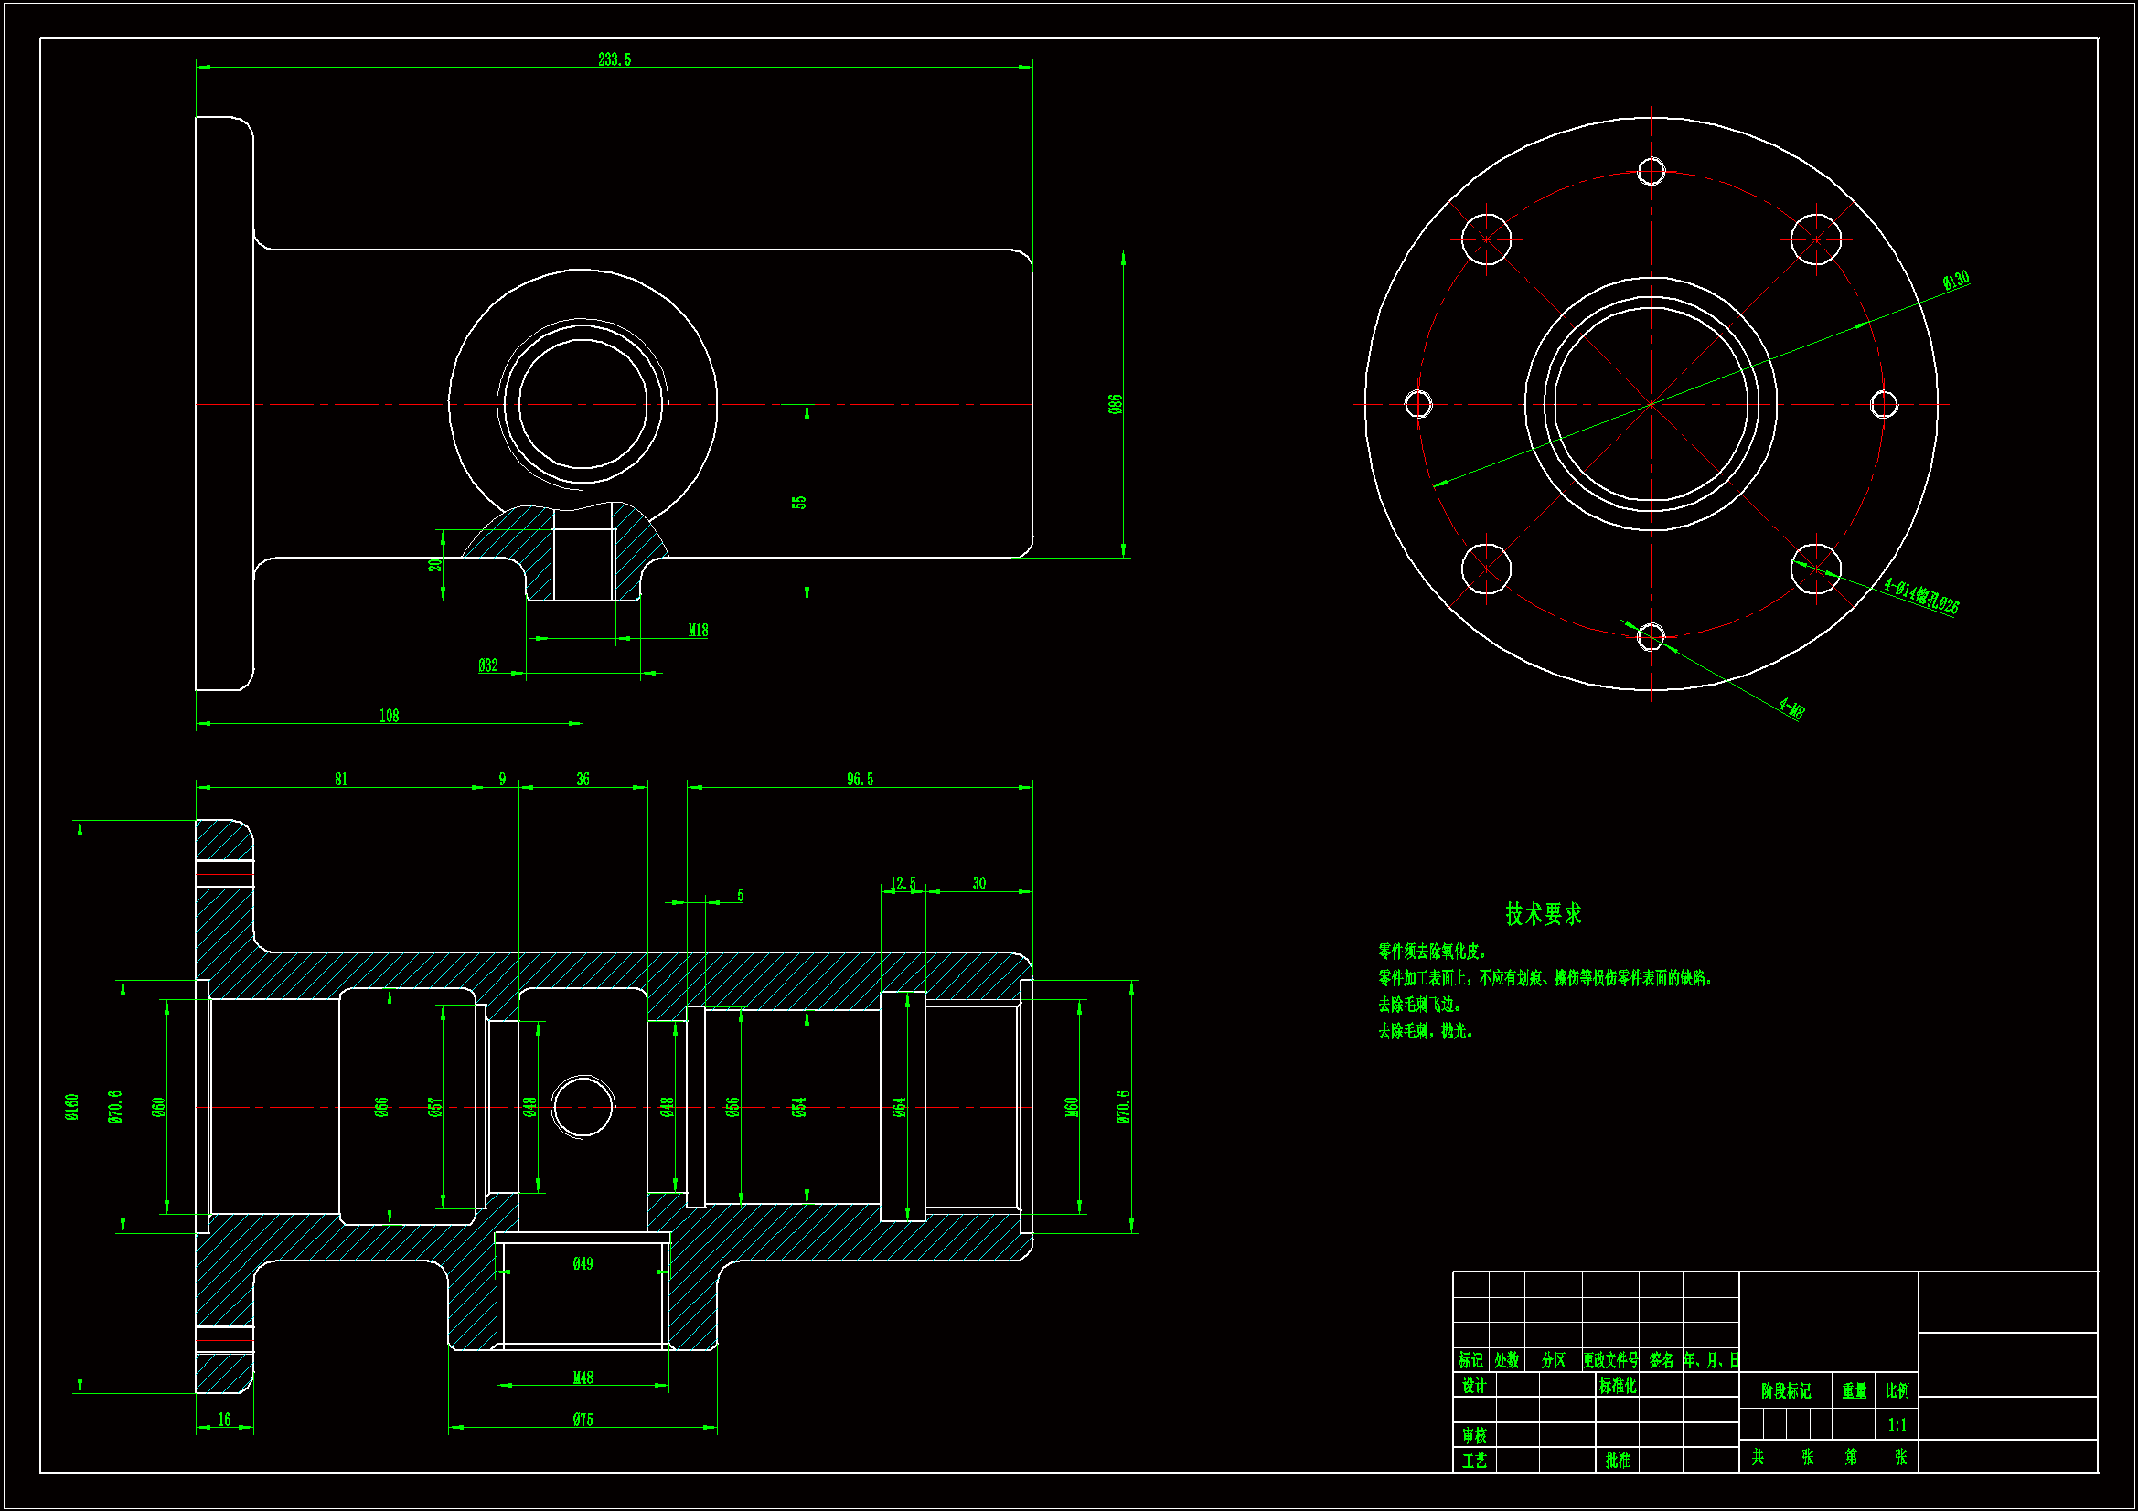Click the Ø160 flange diameter dimension
The width and height of the screenshot is (2138, 1511).
[71, 1107]
